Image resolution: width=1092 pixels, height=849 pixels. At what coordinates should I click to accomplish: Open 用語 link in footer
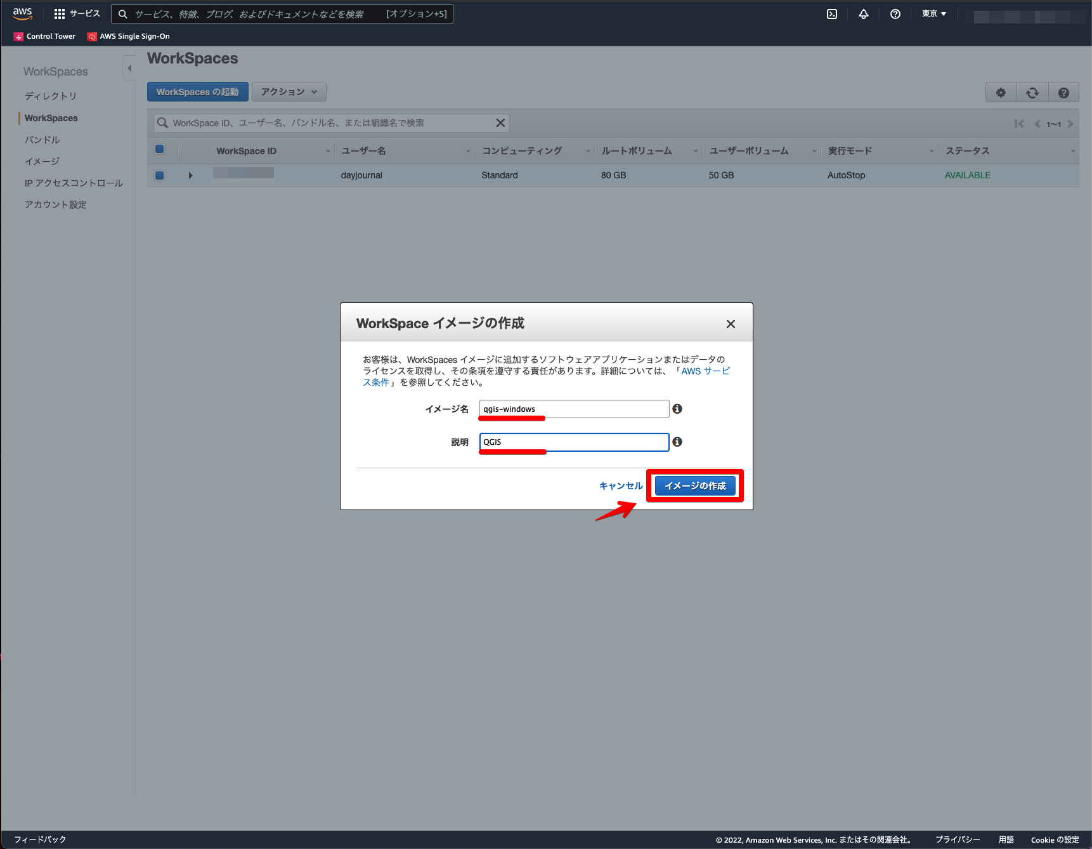(x=1006, y=839)
